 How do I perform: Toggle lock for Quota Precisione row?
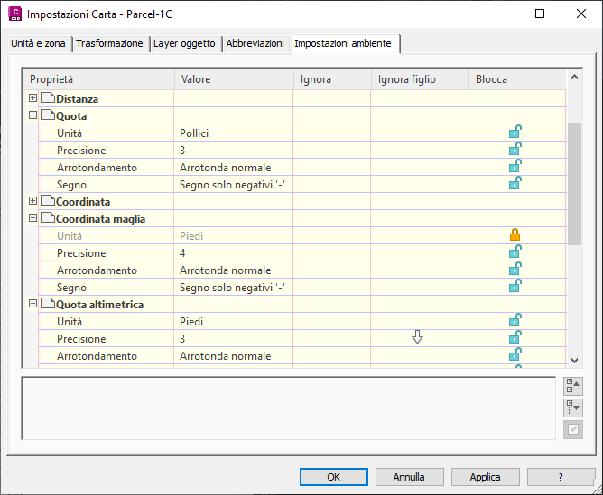click(515, 150)
